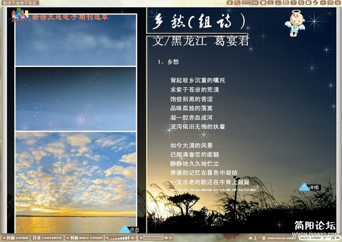The image size is (342, 242).
Task: Click the middle starry sky photo
Action: 76,99
